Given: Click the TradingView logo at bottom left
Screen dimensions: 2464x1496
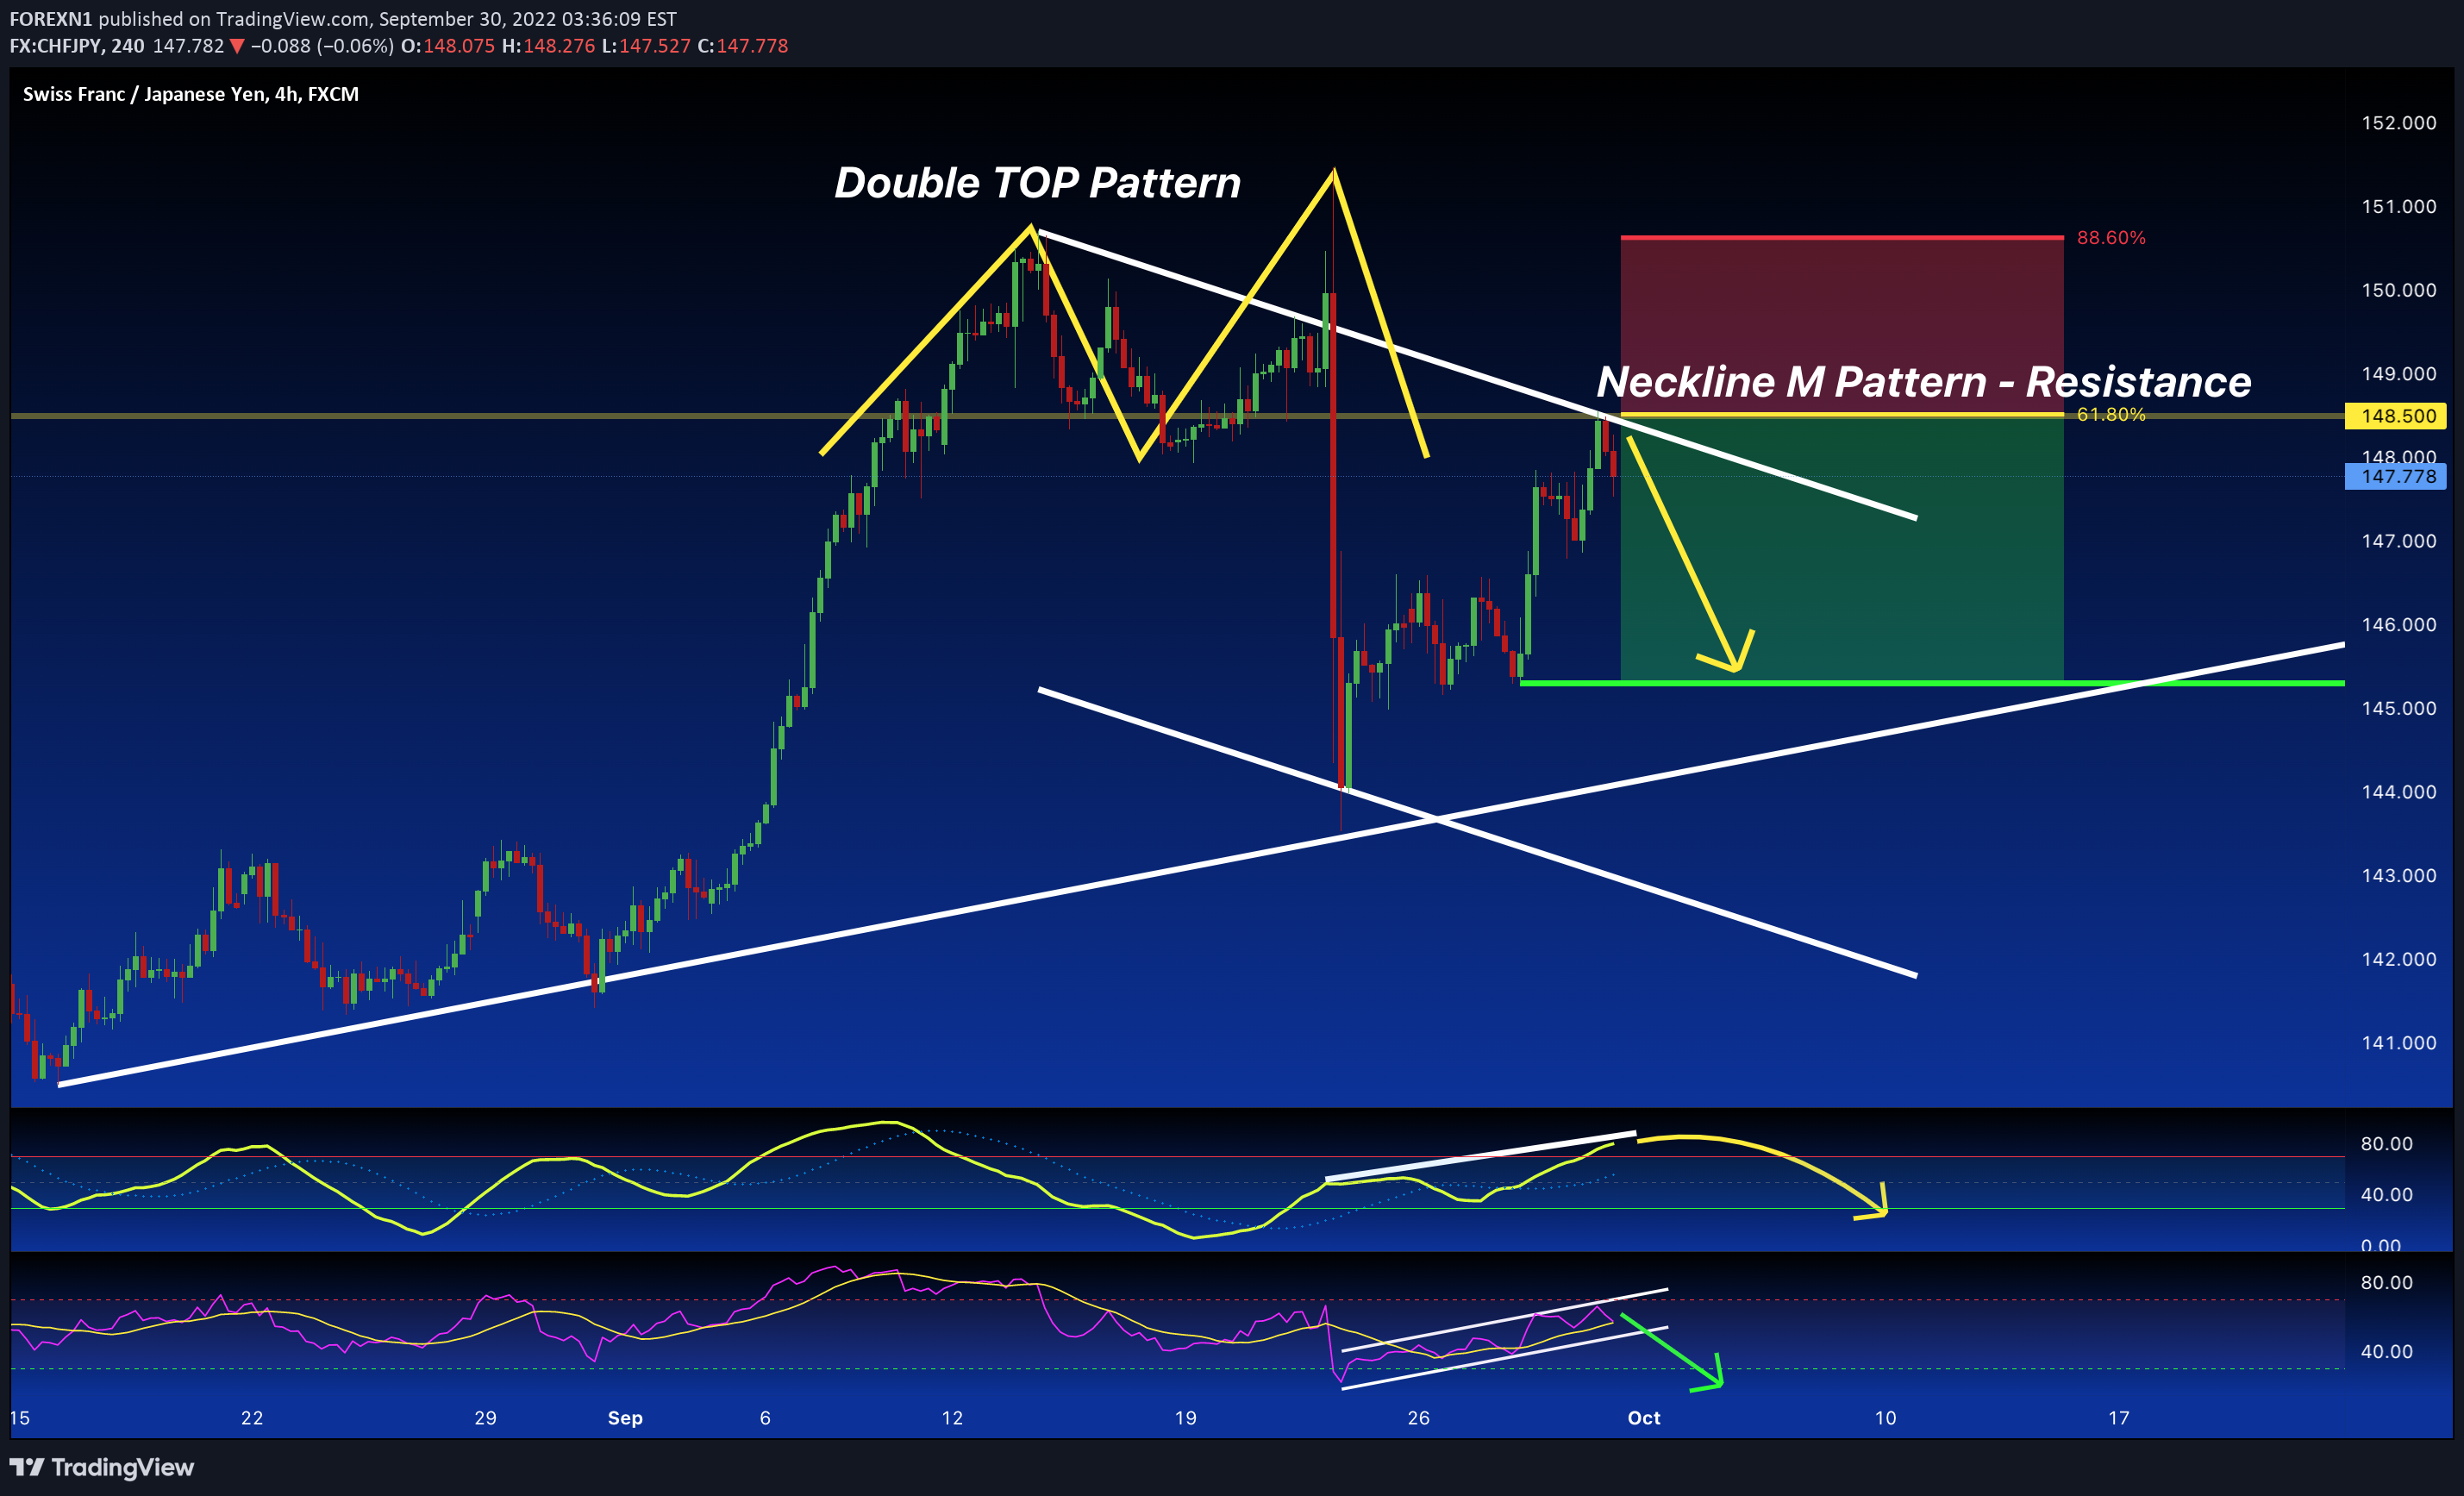Looking at the screenshot, I should (x=101, y=1467).
